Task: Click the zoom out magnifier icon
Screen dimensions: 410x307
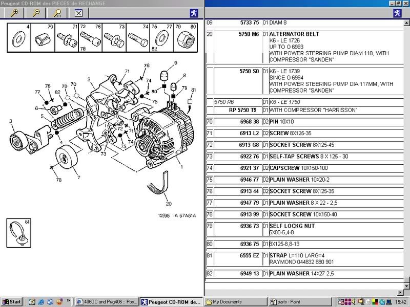Action: [x=36, y=13]
